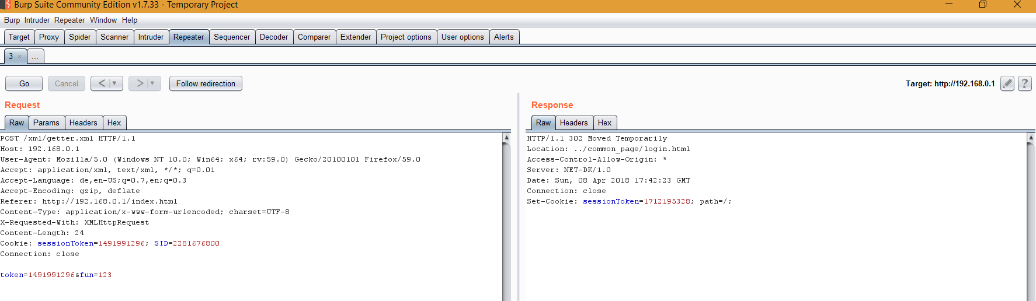Open Repeater help question mark icon
This screenshot has width=1036, height=301.
coord(1024,83)
